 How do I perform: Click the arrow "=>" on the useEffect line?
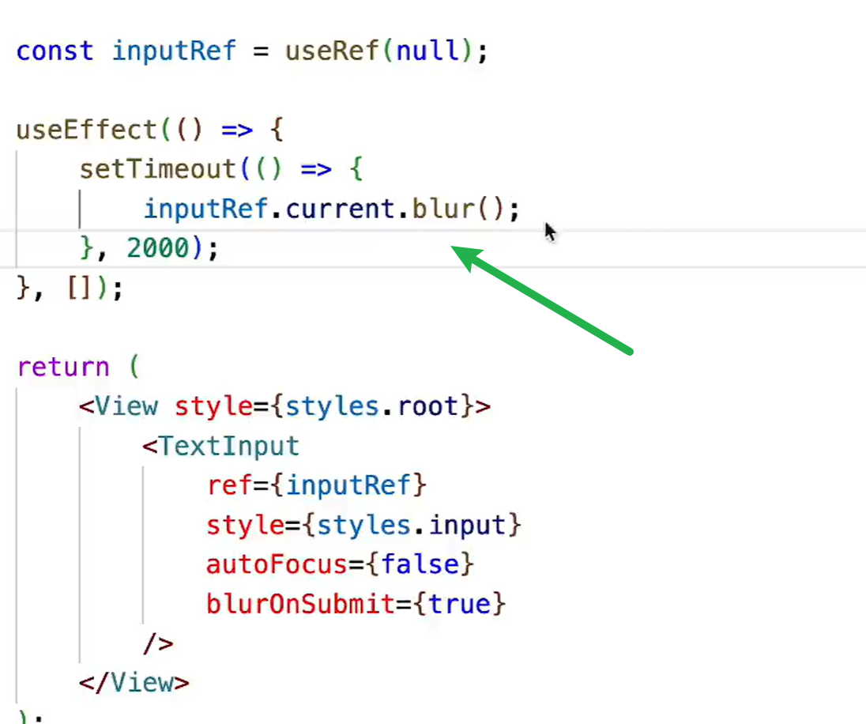click(x=238, y=130)
